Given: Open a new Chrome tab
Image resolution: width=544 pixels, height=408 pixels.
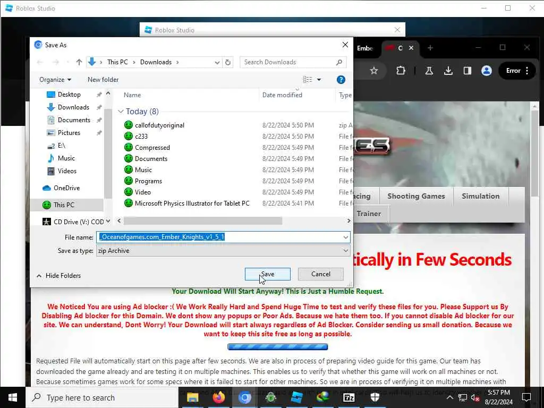Looking at the screenshot, I should pyautogui.click(x=430, y=48).
